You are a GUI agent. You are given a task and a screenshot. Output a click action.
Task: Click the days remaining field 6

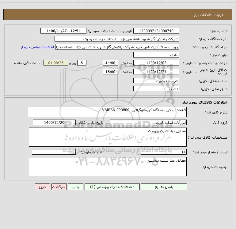click(82, 63)
